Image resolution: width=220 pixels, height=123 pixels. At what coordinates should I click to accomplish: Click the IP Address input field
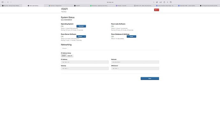tap(85, 62)
